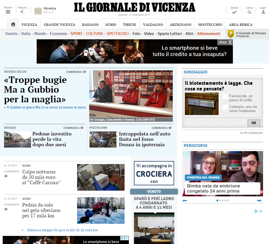
Task: Open Abbonamenti link
Action: coord(209,34)
